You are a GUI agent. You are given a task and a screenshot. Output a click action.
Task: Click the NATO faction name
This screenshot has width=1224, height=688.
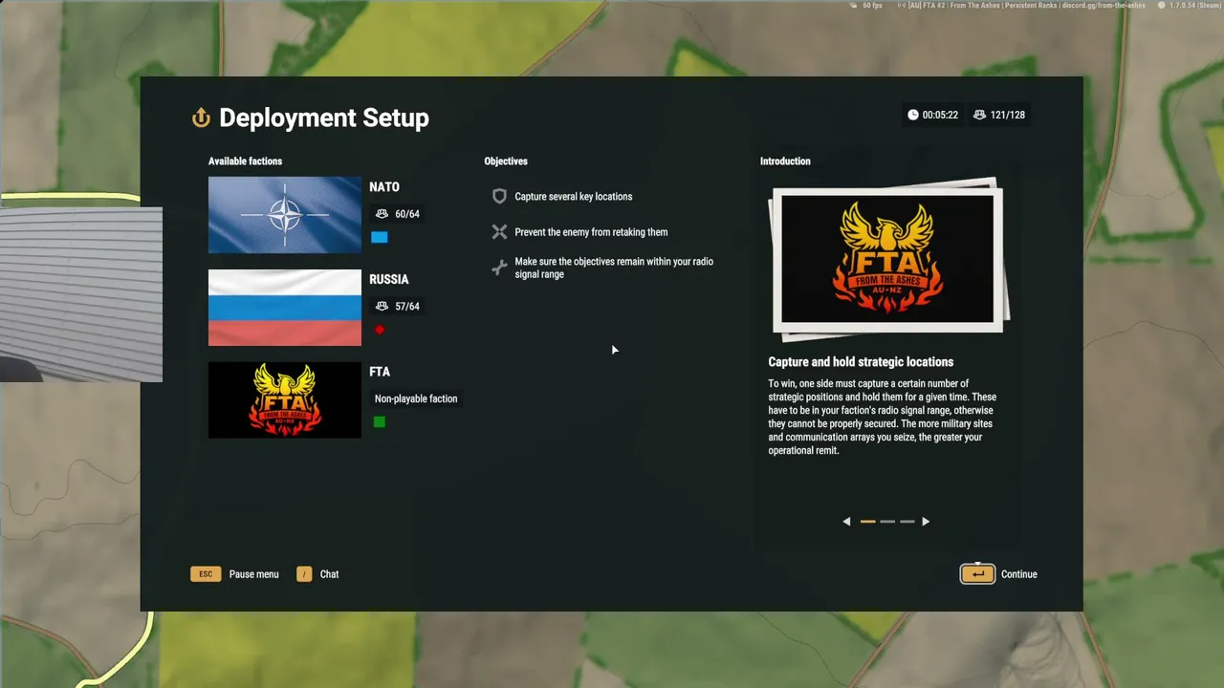point(384,187)
